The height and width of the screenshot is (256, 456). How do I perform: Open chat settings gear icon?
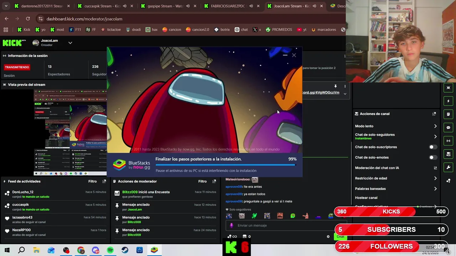(328, 236)
